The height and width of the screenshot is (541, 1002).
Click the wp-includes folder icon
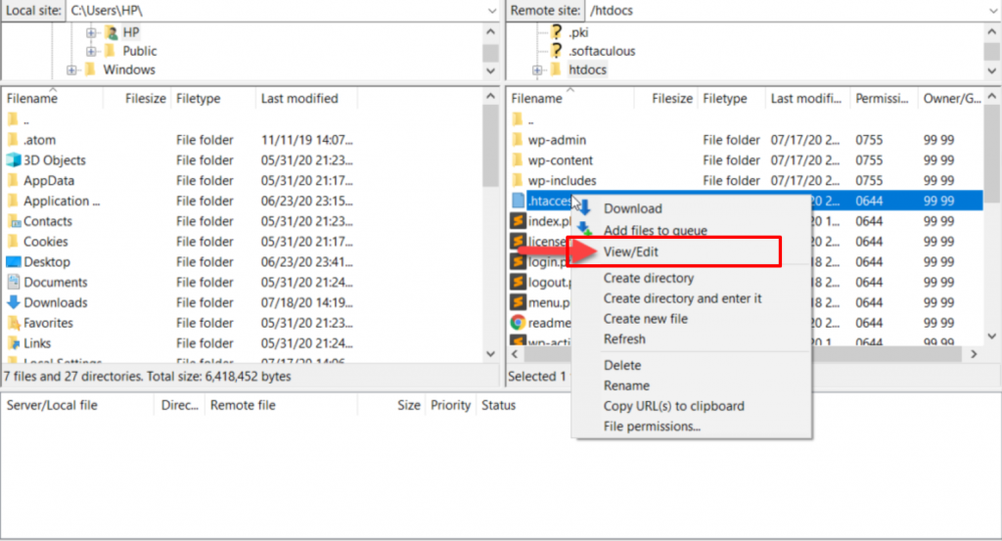pos(518,181)
